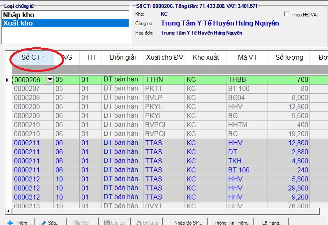Click the blue plus icon on Thêm
The image size is (328, 225).
tap(10, 223)
